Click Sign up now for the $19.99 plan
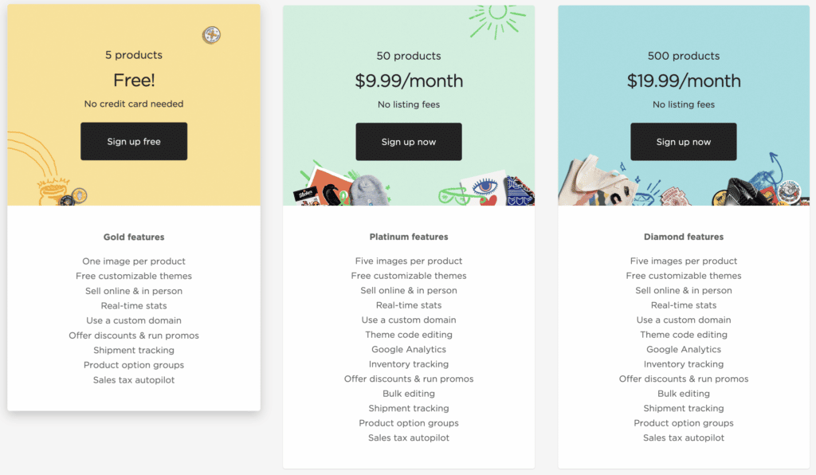 coord(684,142)
